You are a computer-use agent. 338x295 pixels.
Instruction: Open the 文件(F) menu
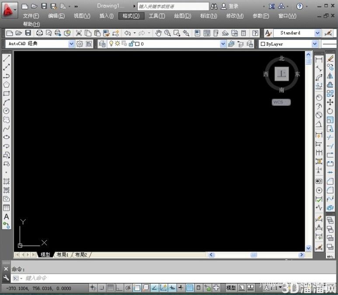(x=31, y=16)
